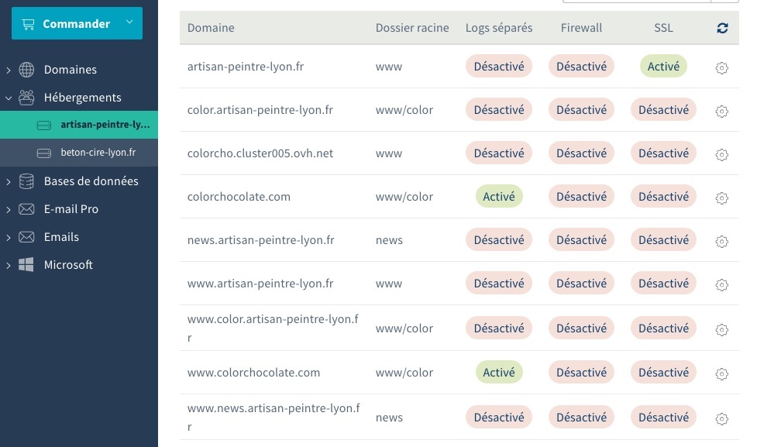Select the active artisan-peintre-ly... hosting item
The width and height of the screenshot is (757, 447).
pos(105,125)
